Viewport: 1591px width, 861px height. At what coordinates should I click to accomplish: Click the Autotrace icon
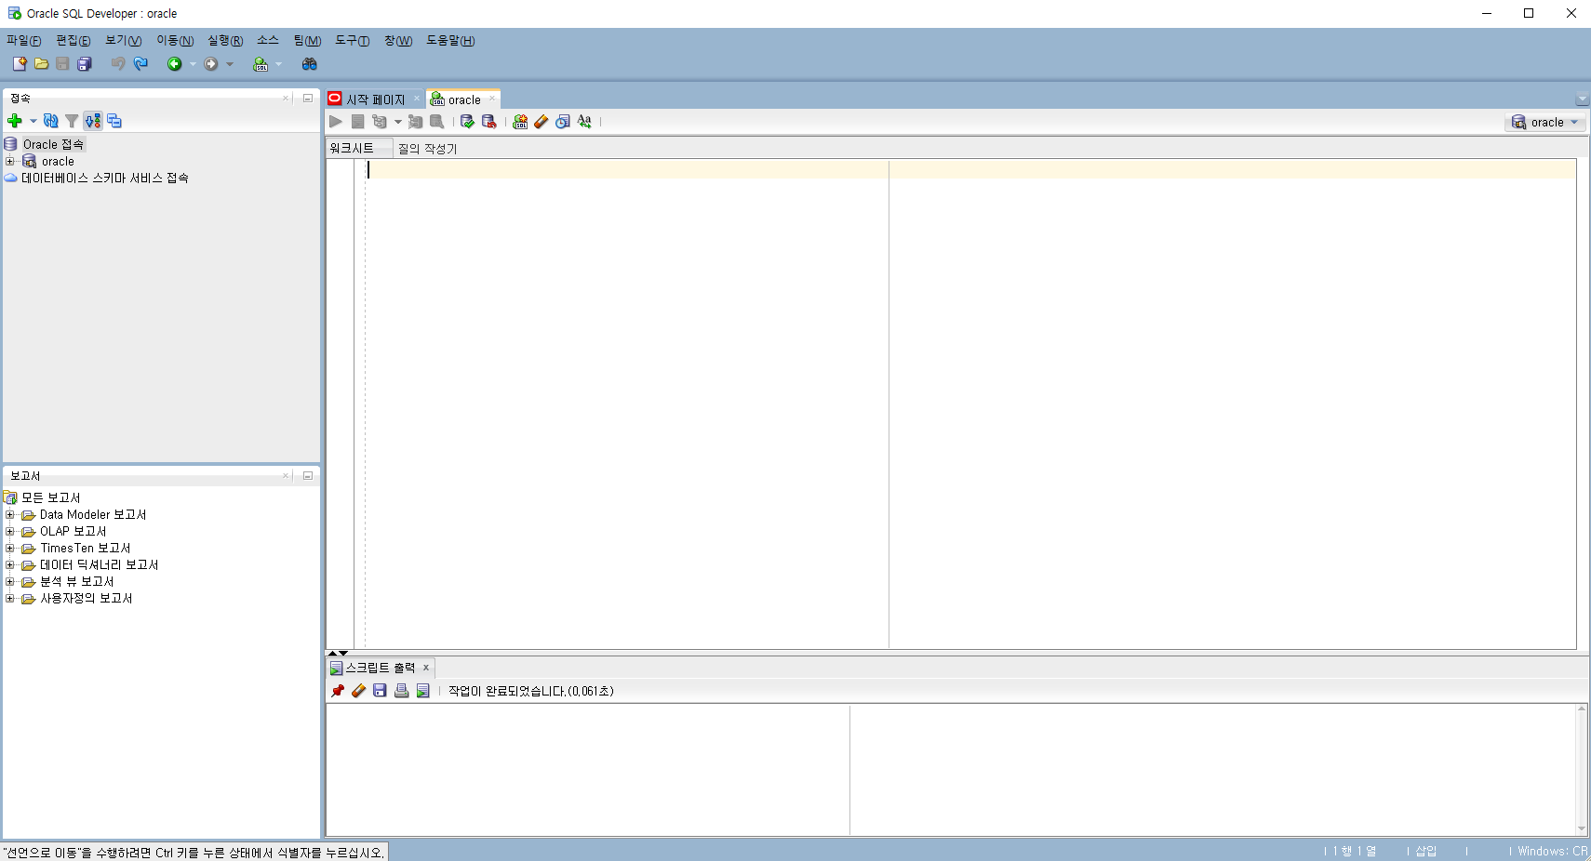click(415, 122)
